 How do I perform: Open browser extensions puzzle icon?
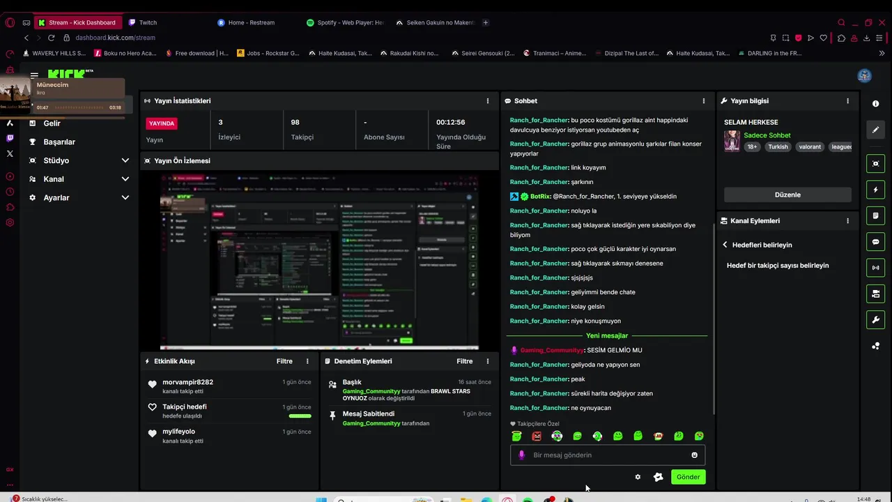pyautogui.click(x=842, y=38)
